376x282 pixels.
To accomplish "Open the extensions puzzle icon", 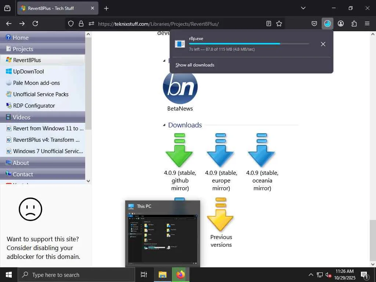I will [354, 23].
